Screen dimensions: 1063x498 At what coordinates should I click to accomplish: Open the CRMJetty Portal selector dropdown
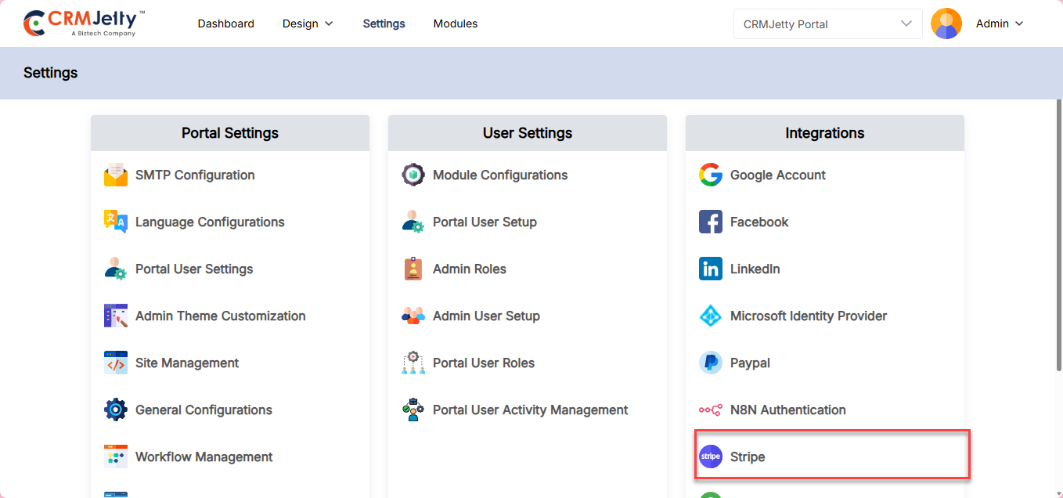828,23
